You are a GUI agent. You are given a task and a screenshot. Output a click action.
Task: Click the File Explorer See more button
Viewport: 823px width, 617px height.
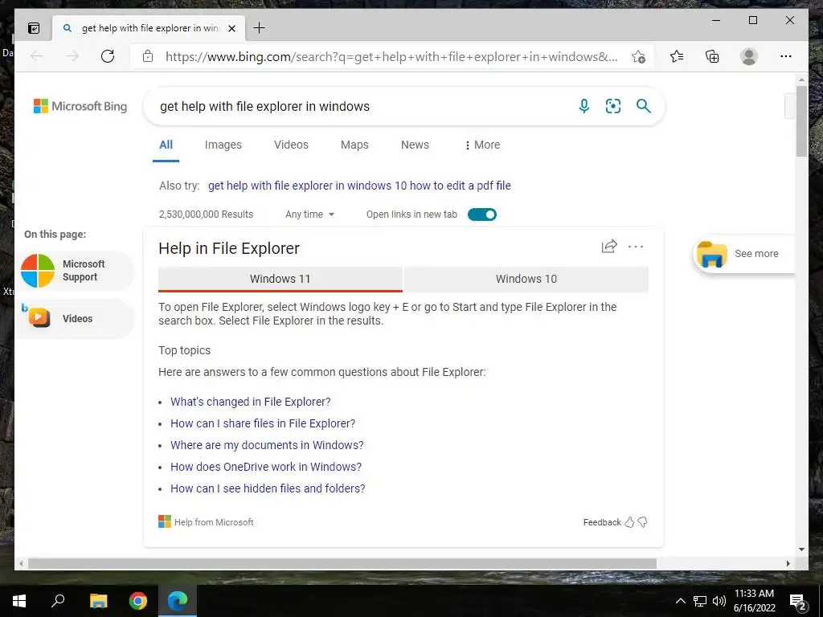[x=743, y=254]
